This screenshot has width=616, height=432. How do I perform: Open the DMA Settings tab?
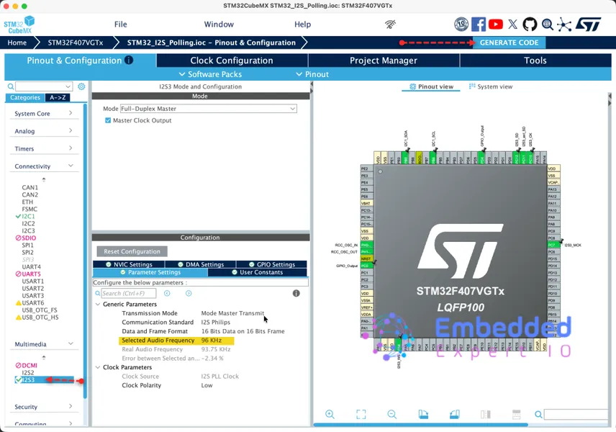200,264
